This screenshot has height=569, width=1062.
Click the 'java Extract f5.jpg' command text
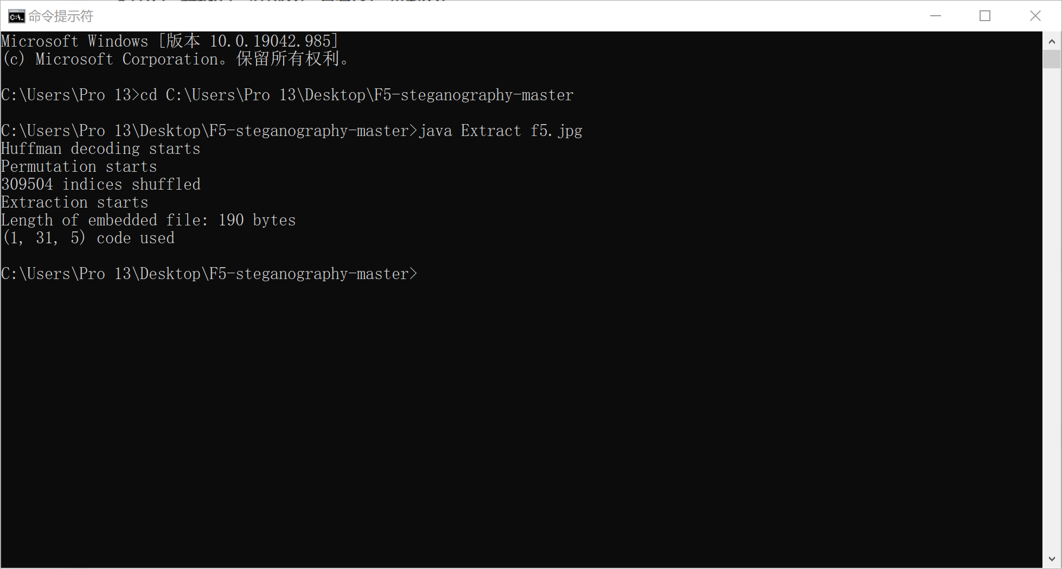tap(501, 131)
